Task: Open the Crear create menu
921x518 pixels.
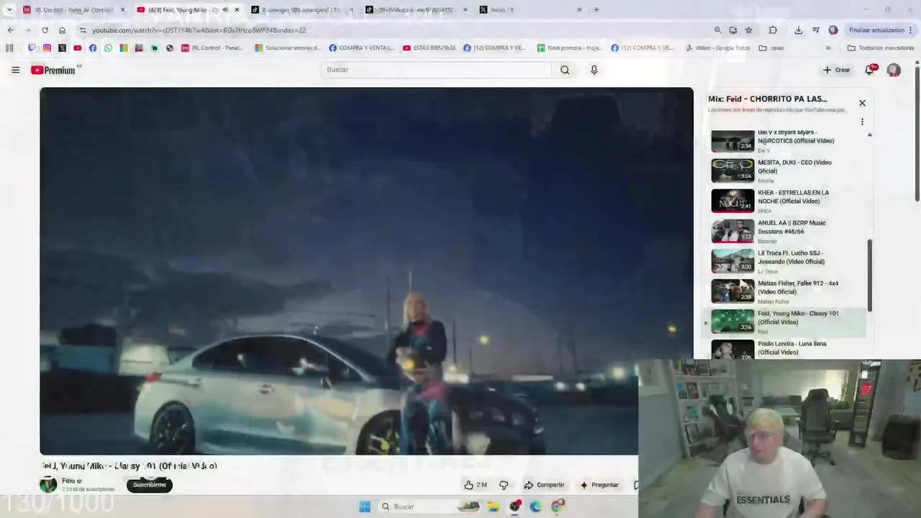Action: (x=836, y=70)
